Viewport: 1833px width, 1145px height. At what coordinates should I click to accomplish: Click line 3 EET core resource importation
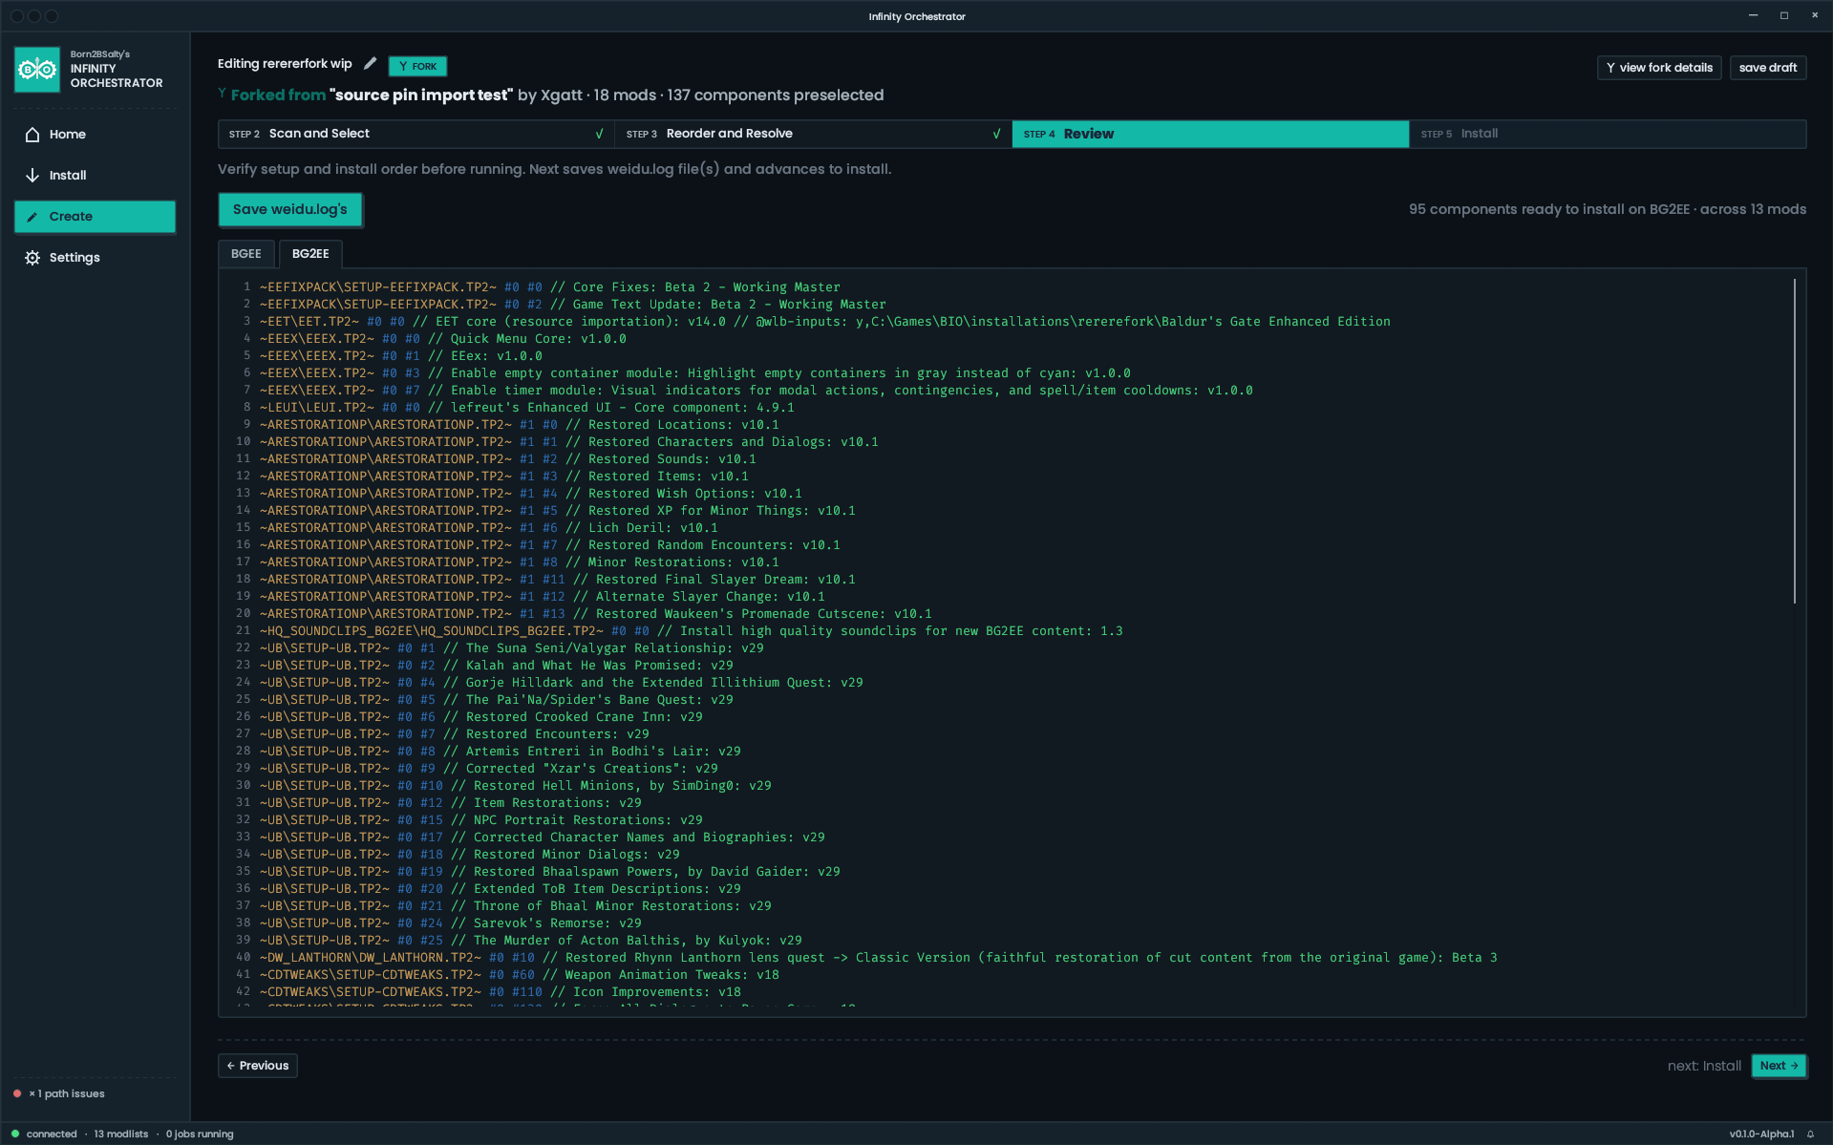click(825, 322)
